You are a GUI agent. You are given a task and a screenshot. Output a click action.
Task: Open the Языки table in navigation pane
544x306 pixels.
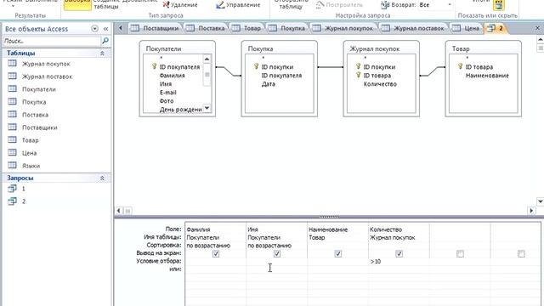31,166
